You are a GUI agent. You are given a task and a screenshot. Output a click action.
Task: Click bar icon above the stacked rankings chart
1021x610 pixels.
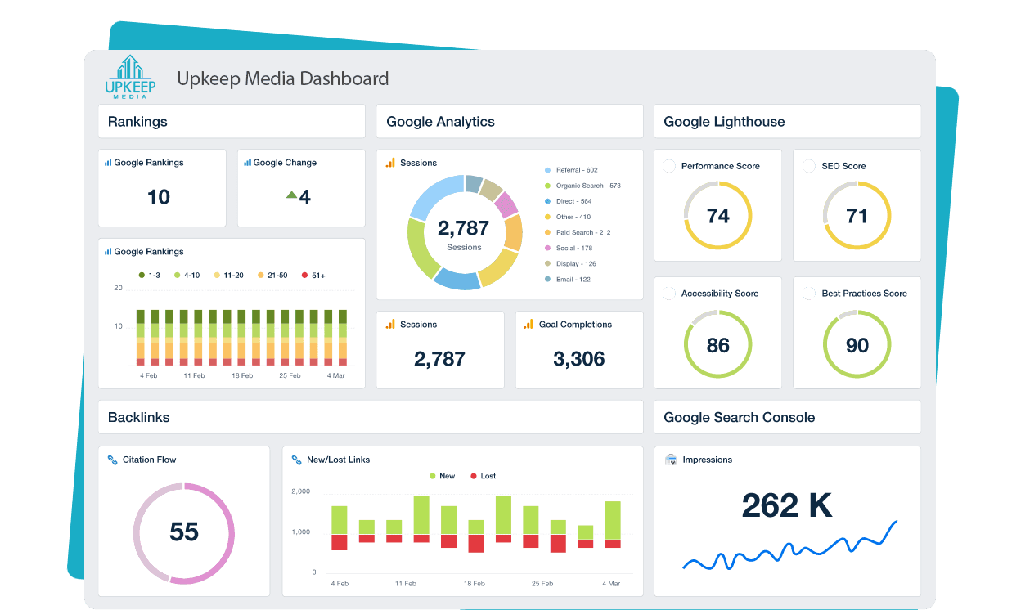[108, 252]
